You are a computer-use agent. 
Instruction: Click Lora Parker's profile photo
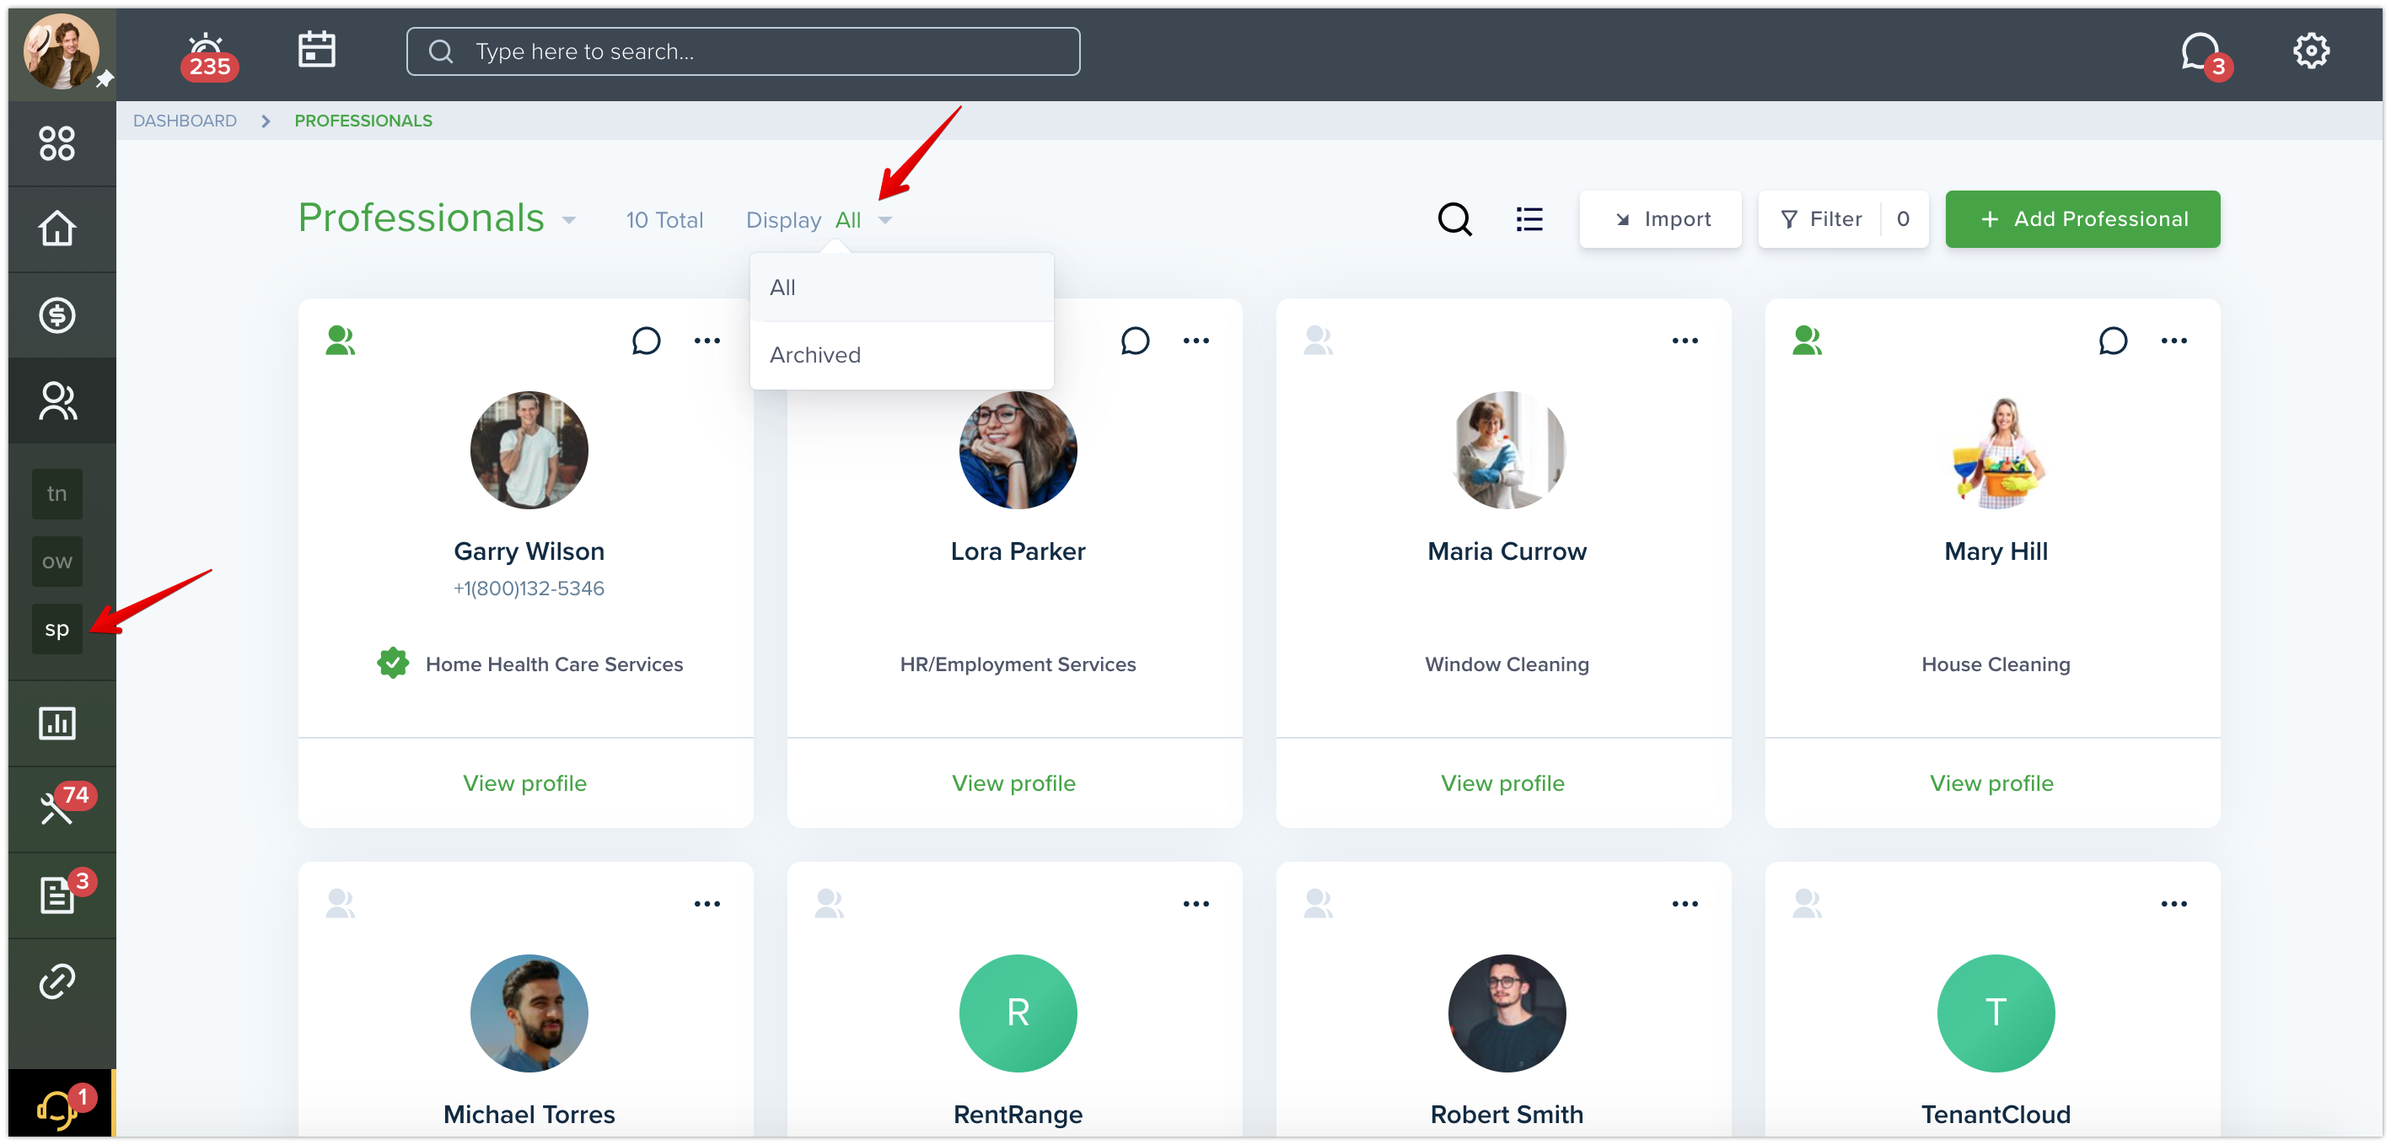1018,450
